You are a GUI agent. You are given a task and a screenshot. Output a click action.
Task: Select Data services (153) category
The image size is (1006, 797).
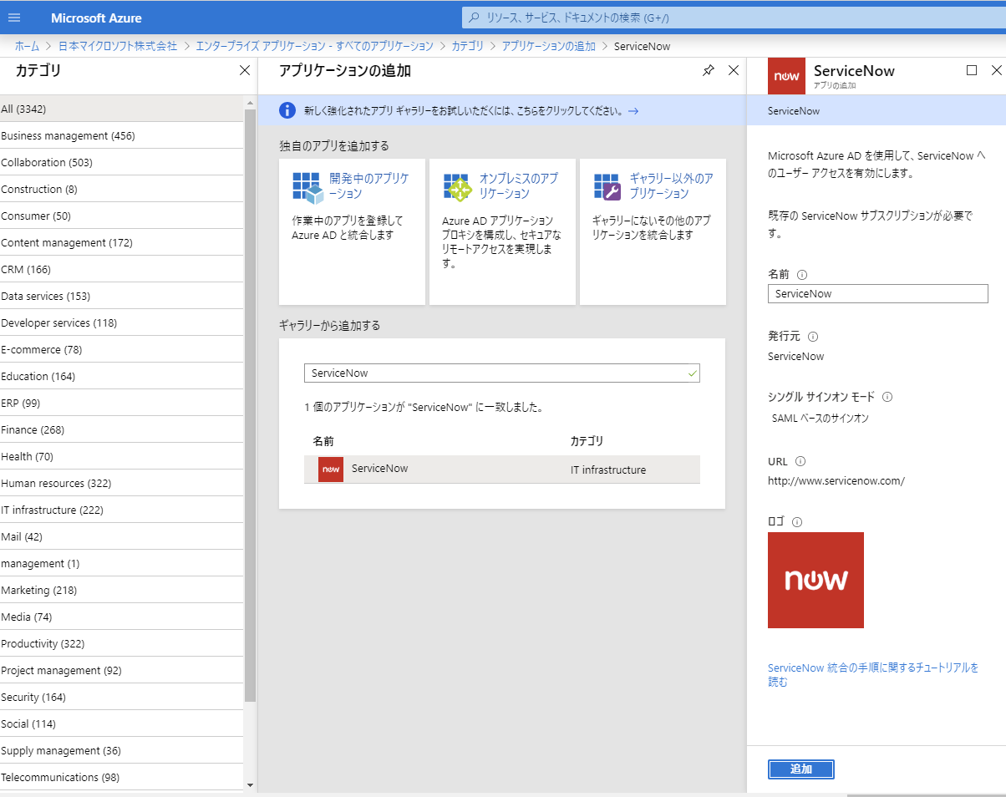coord(122,296)
